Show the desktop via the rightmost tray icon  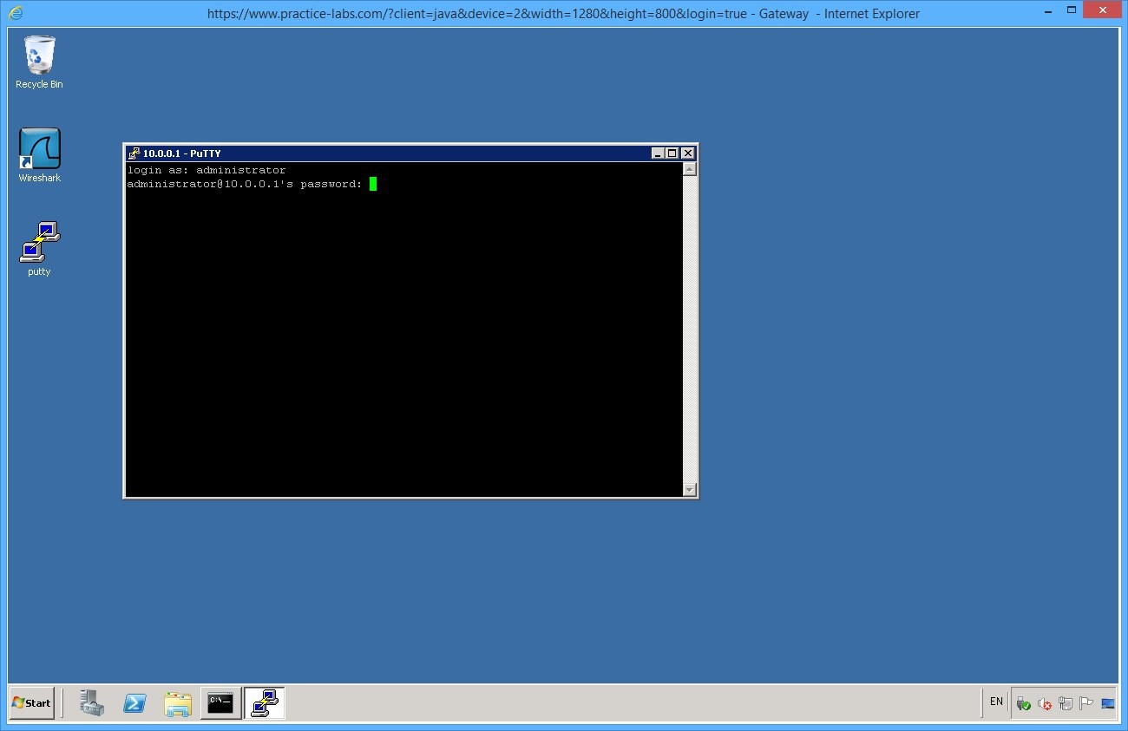coord(1108,703)
